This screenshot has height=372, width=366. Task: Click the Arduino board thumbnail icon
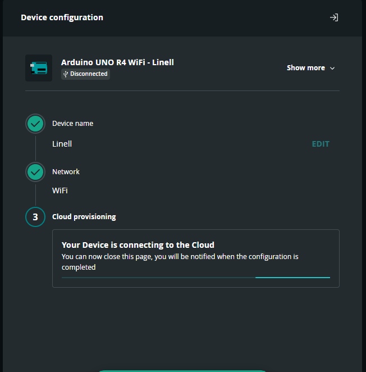(x=39, y=68)
